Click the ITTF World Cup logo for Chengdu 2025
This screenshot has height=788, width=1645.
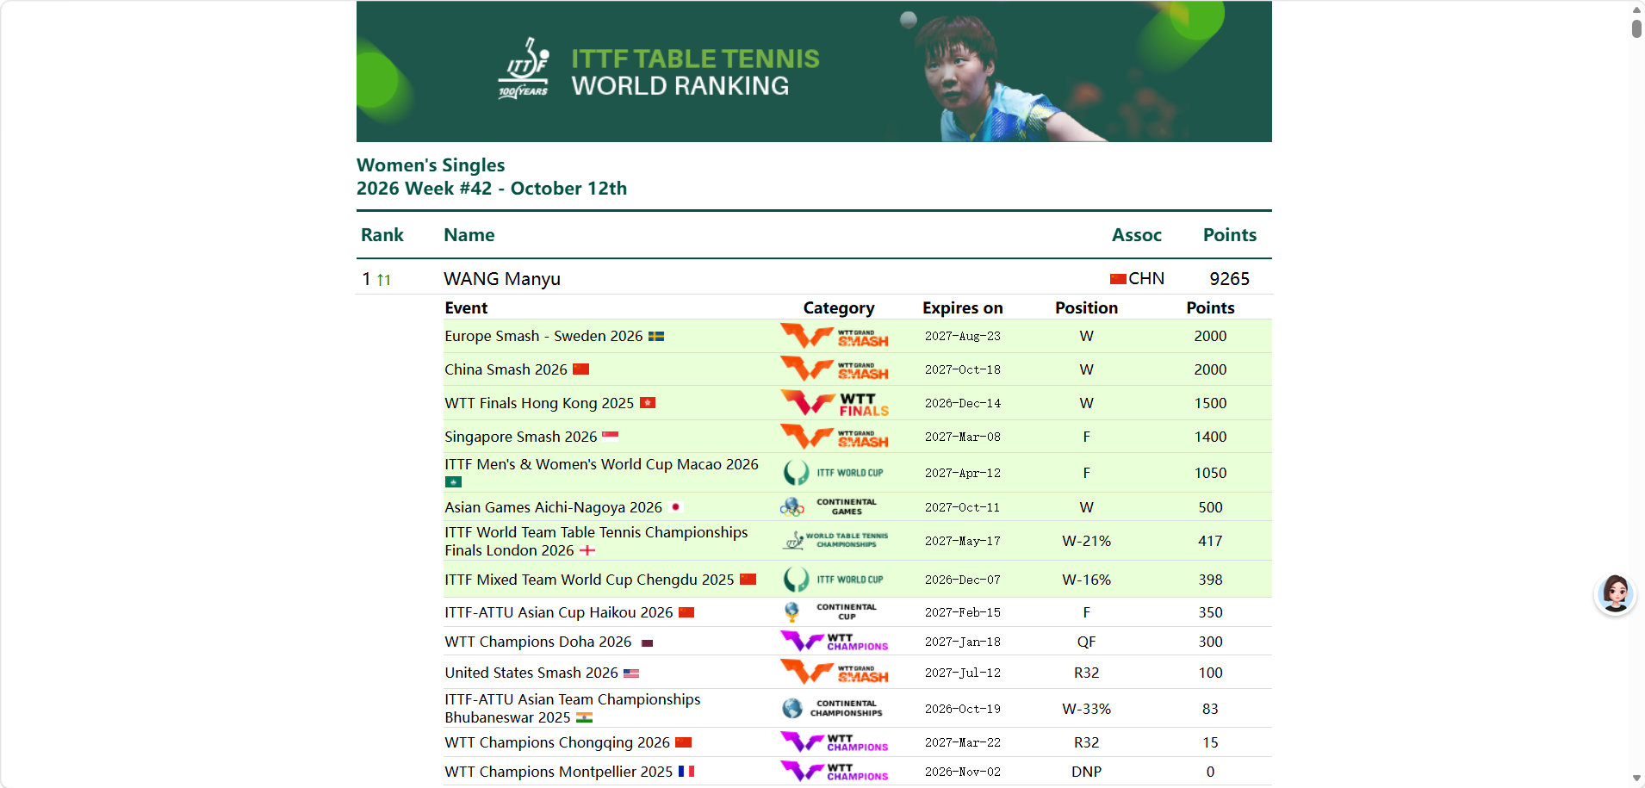coord(834,580)
